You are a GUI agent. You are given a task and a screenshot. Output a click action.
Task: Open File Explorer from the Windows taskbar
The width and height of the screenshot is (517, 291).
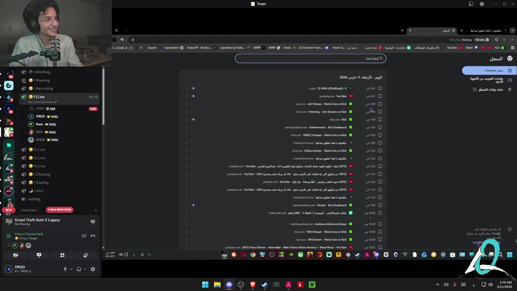pos(217,285)
